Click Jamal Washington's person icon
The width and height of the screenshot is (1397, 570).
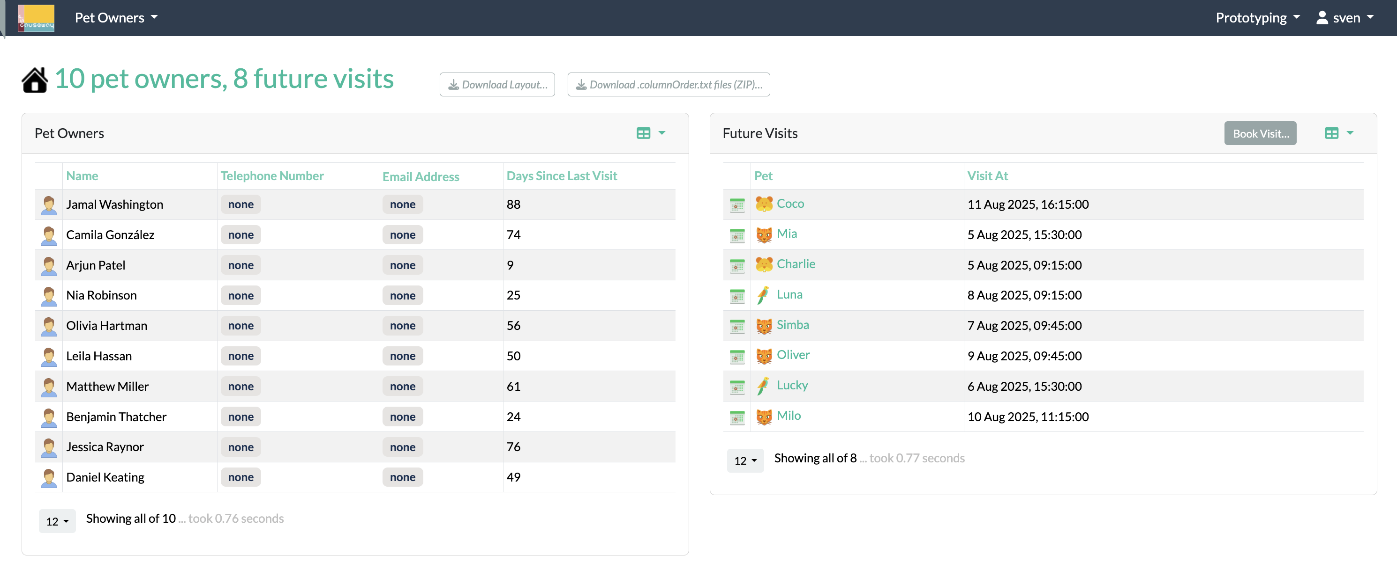pos(49,205)
